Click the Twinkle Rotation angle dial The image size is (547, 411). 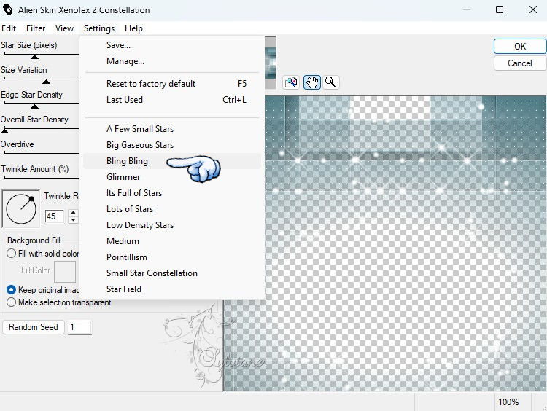pos(21,209)
